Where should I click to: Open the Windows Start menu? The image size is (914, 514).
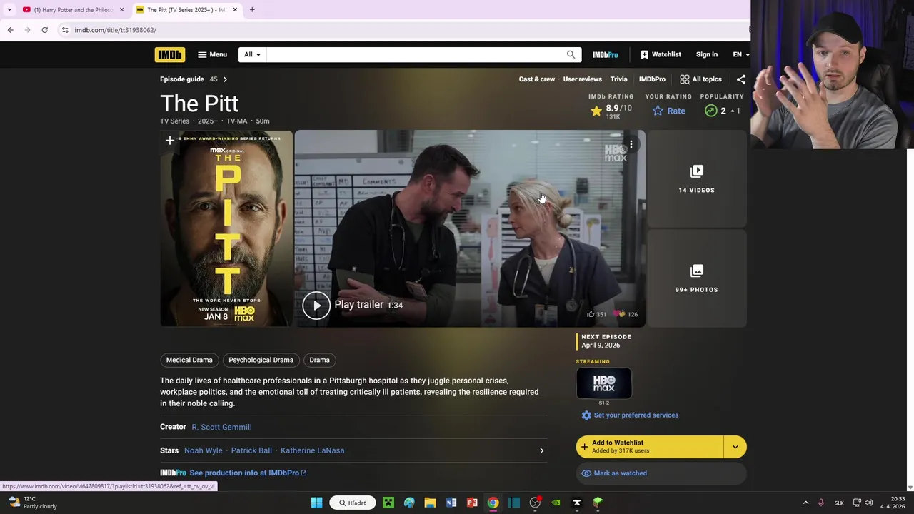tap(316, 503)
